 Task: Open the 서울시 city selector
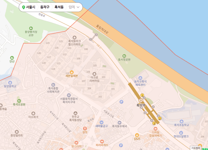click(29, 7)
